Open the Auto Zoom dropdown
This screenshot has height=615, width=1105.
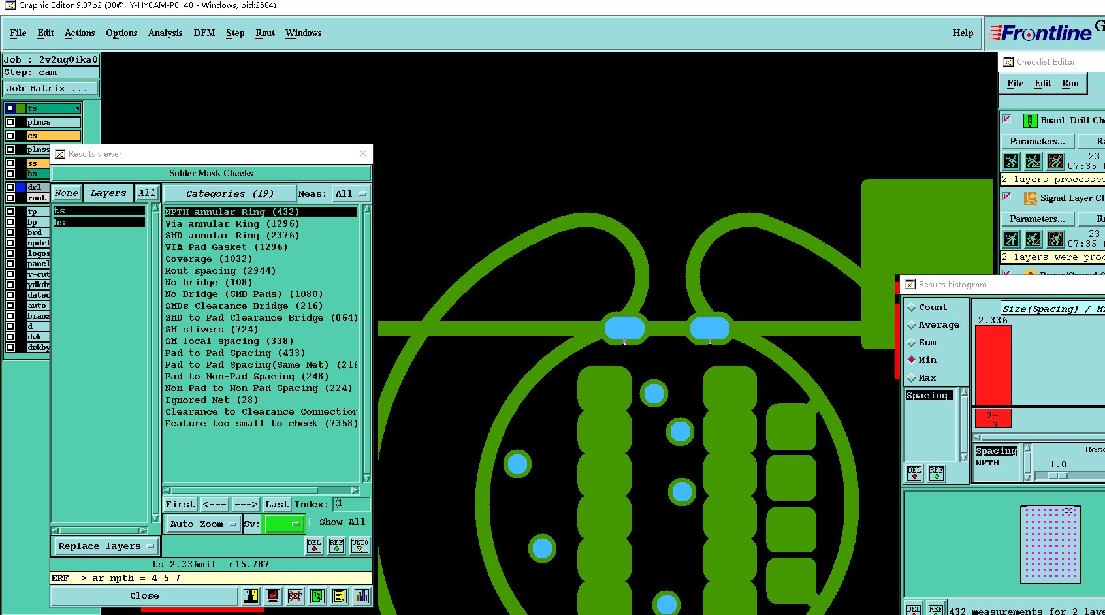203,524
